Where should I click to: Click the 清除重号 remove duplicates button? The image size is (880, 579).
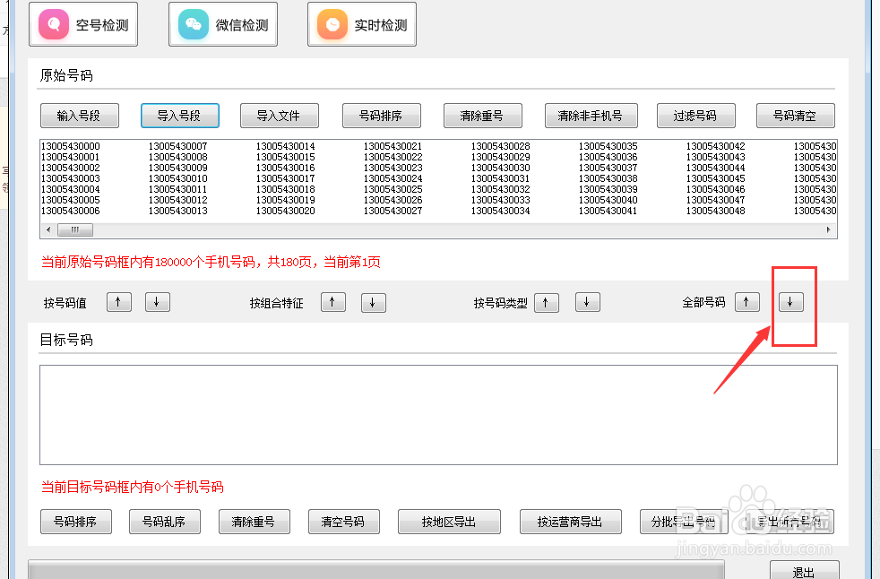(482, 115)
